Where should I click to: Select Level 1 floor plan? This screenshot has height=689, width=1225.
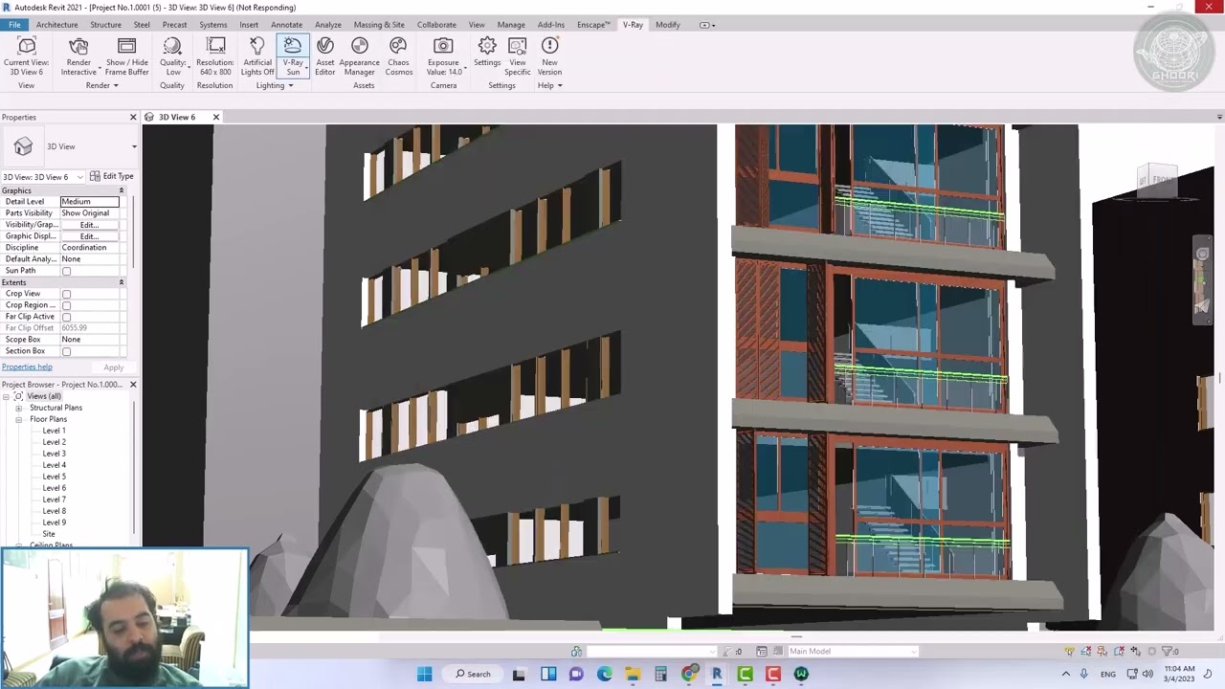[x=54, y=431]
